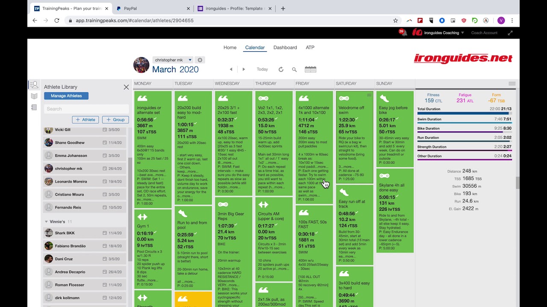The height and width of the screenshot is (307, 547).
Task: Click swim icon on ironguides or alternate set
Action: 142,98
